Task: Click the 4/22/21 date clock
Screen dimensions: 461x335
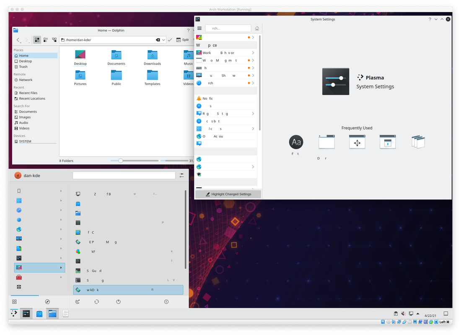Action: click(430, 316)
